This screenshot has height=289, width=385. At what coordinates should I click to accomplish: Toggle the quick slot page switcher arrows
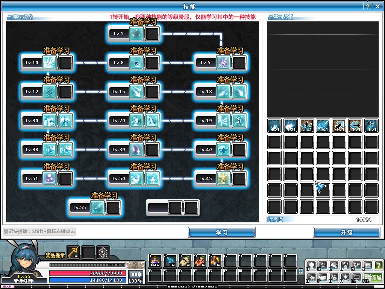click(x=301, y=271)
